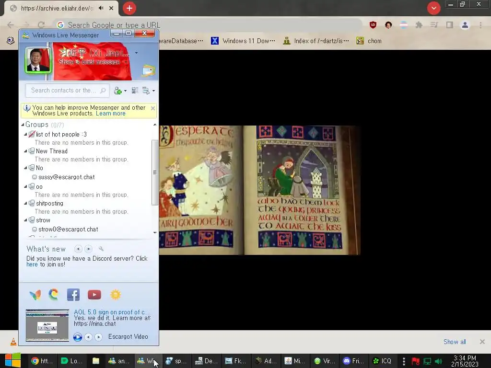The width and height of the screenshot is (491, 368).
Task: Open the MSN butterfly icon
Action: (35, 295)
